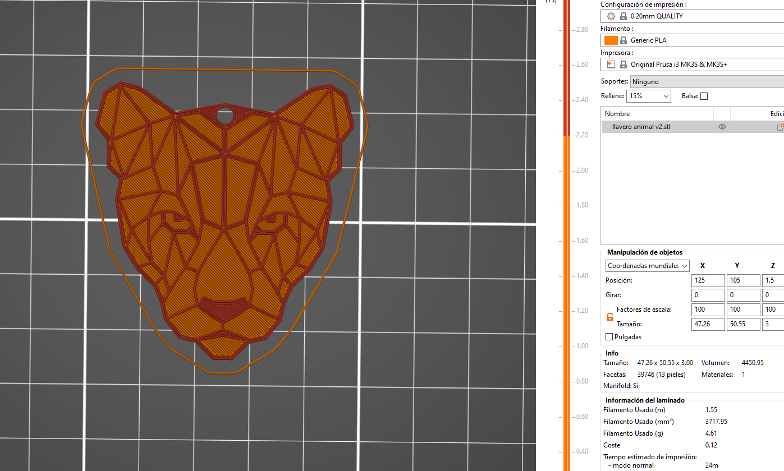Screen dimensions: 784x471
Task: Edit settings icon for llavero animal v2.stl
Action: pos(780,127)
